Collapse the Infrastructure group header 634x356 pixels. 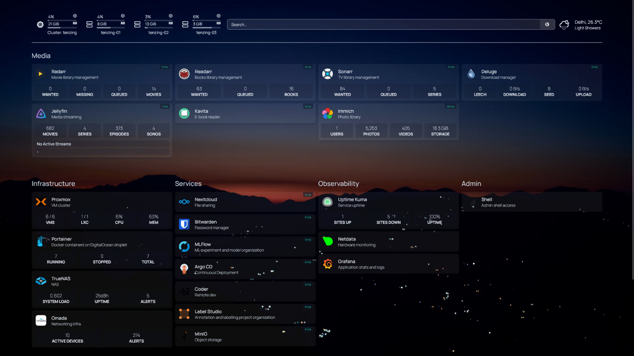[53, 184]
